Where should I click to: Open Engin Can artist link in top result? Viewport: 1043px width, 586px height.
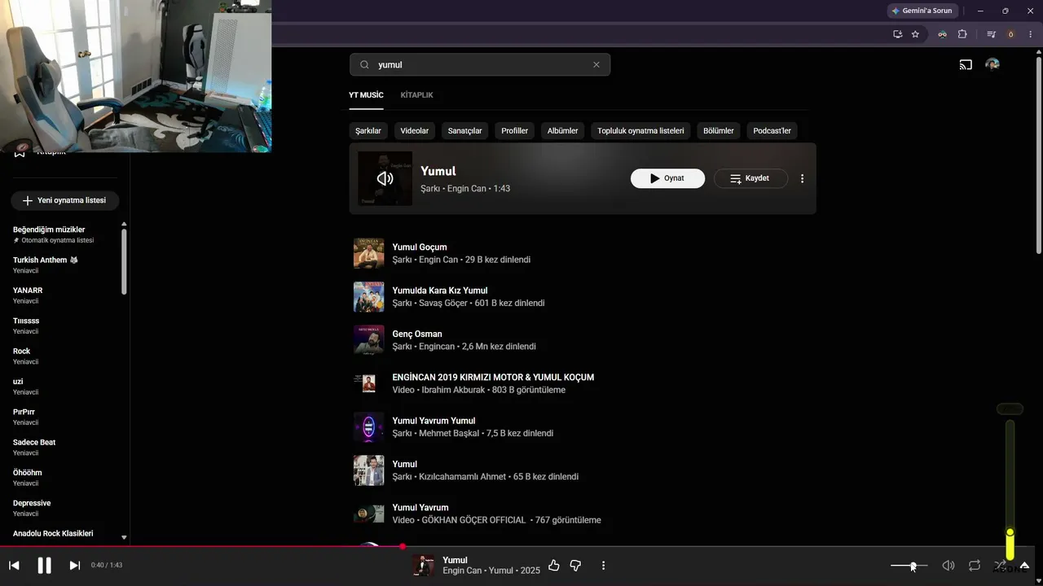pyautogui.click(x=467, y=189)
